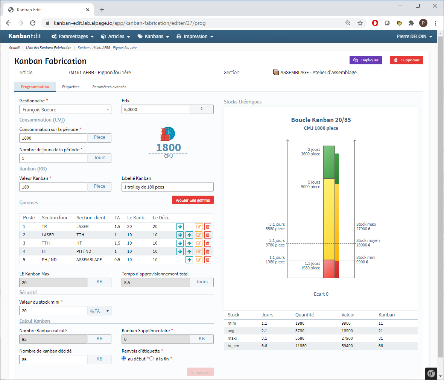Open the browser extensions puzzle icon
Screen dimensions: 444x380
coord(411,23)
